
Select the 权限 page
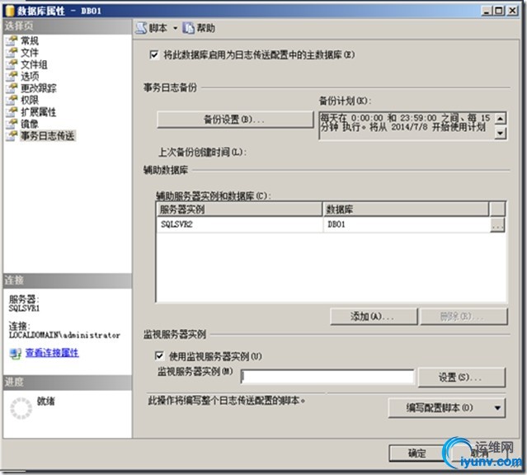[30, 100]
